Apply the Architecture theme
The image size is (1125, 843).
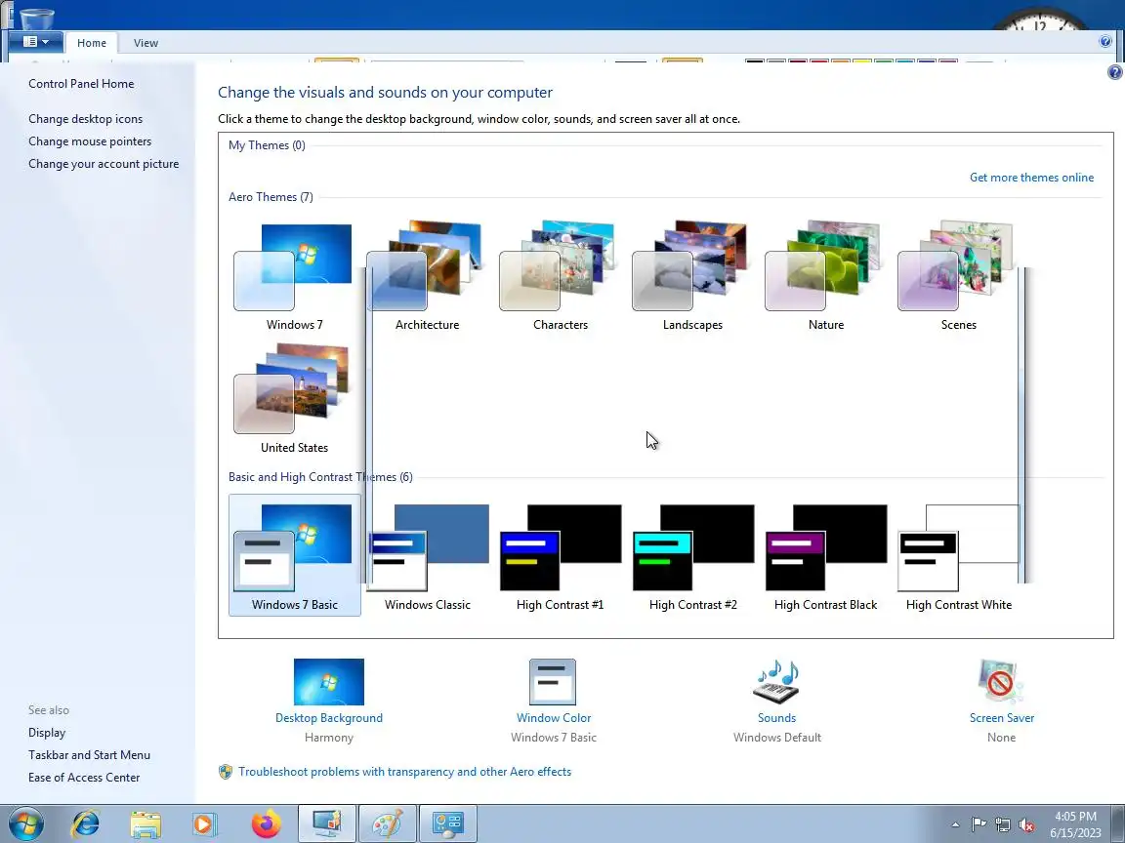(x=427, y=276)
